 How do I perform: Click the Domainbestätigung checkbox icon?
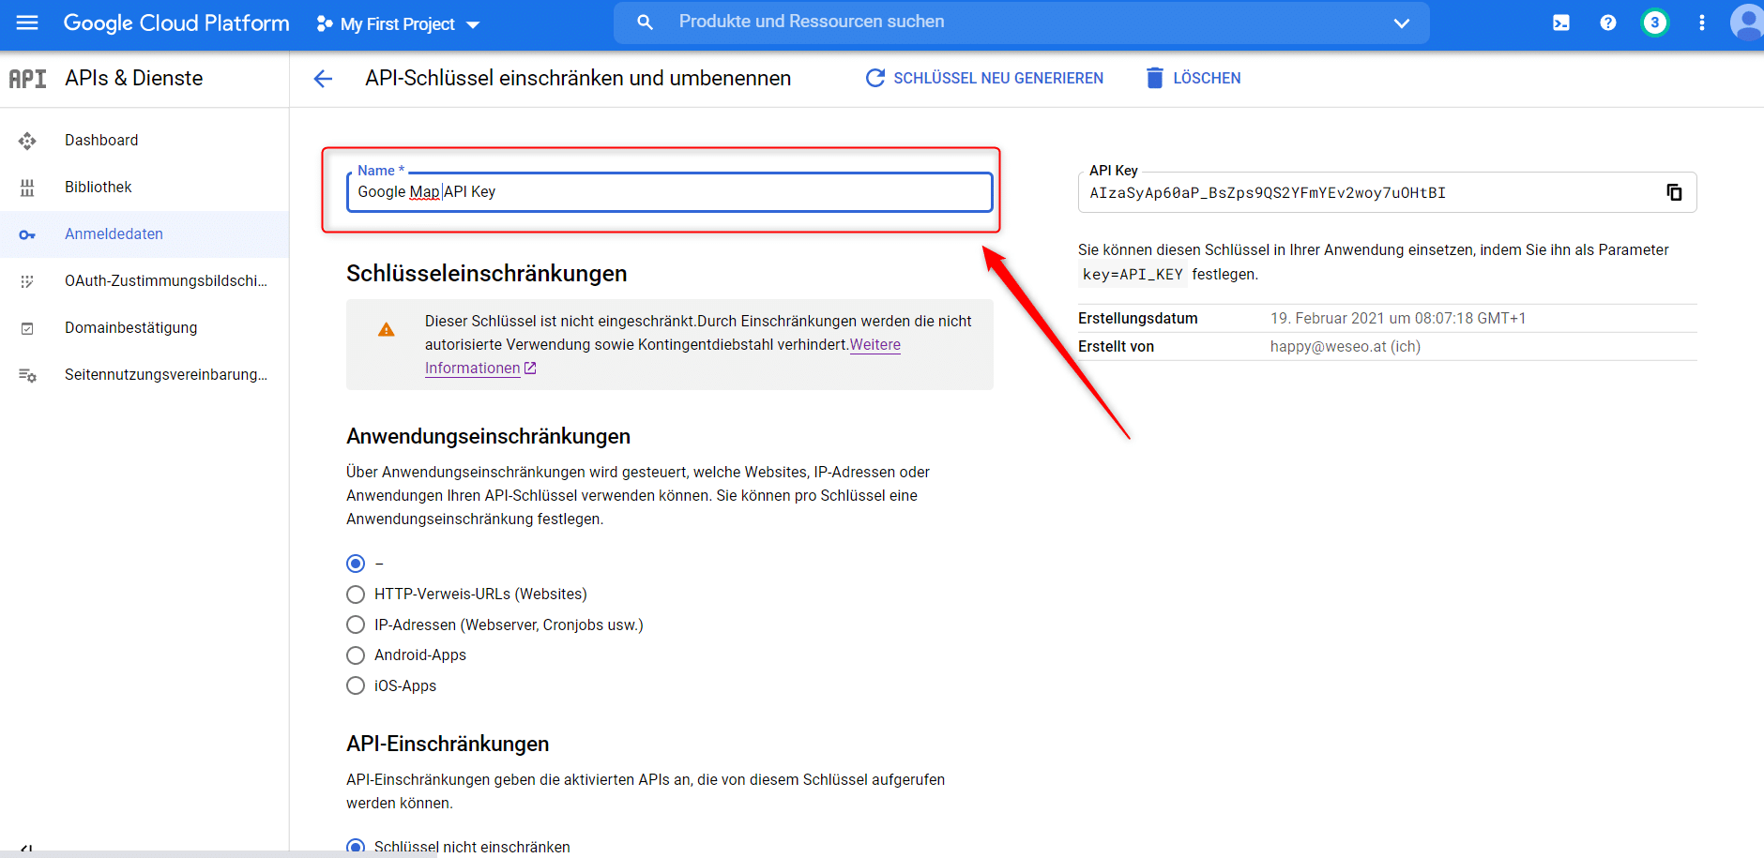27,328
